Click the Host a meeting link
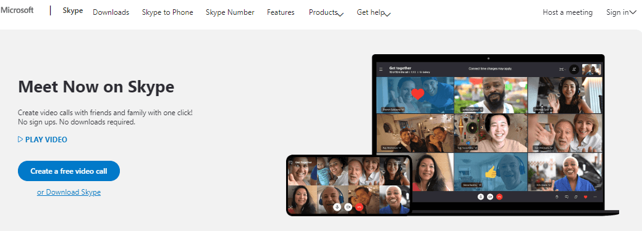This screenshot has height=231, width=642. click(567, 12)
